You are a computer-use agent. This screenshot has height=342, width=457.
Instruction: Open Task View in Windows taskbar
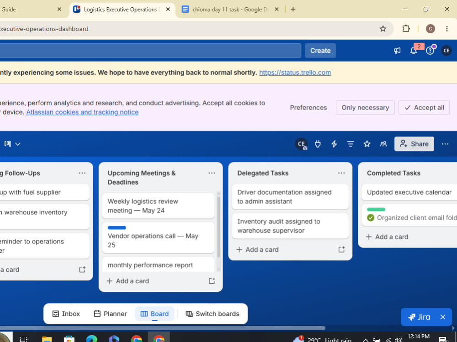24,339
